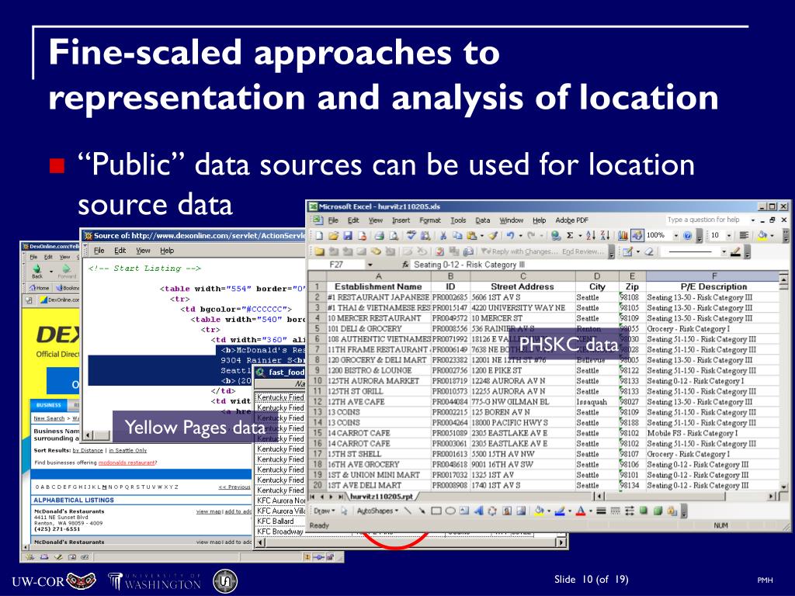
Task: Click the column F header in Excel
Action: (713, 276)
